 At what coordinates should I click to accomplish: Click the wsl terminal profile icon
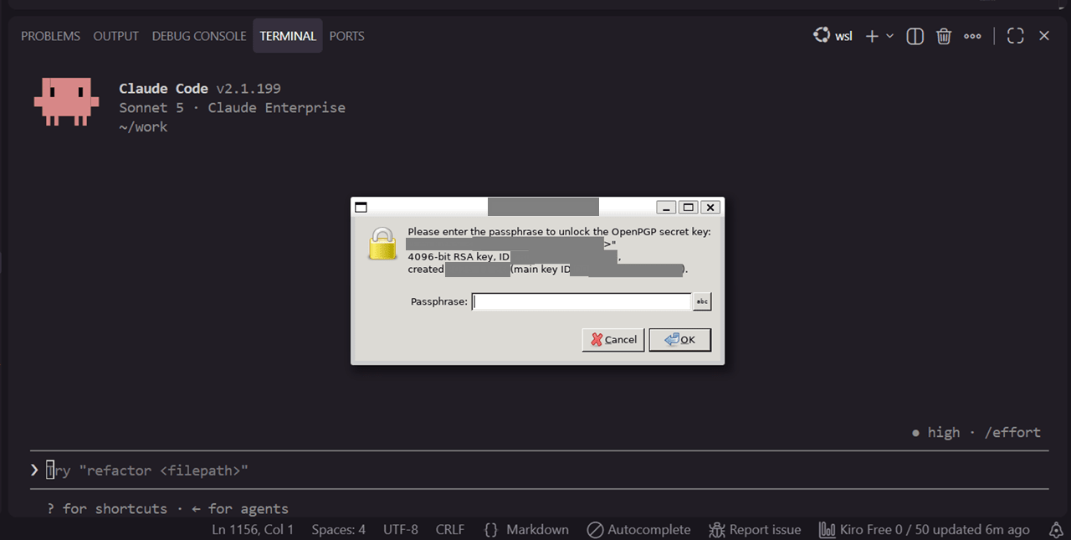click(x=822, y=35)
